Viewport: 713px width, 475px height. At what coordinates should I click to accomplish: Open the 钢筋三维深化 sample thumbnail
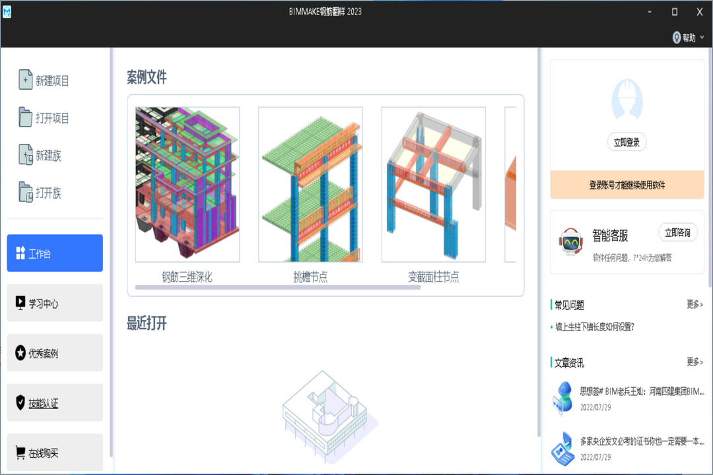[186, 183]
